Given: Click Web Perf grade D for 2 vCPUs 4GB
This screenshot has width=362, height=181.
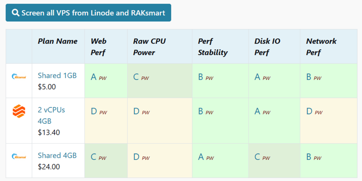Looking at the screenshot, I should point(94,111).
